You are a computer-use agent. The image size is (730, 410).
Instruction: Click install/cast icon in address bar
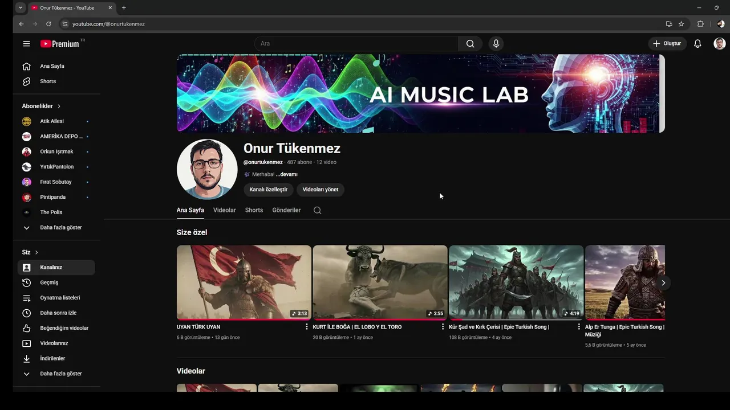click(x=669, y=24)
